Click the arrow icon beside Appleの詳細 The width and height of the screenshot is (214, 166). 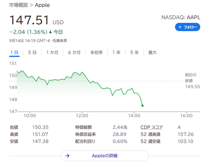pos(67,156)
